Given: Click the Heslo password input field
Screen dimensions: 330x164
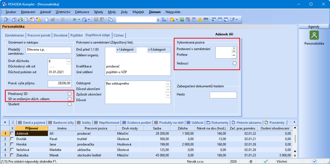Looking at the screenshot, I should click(x=223, y=95).
